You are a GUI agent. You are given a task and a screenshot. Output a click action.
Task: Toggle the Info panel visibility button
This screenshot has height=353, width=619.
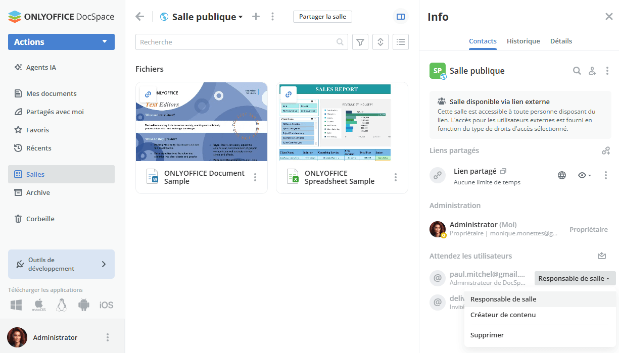tap(401, 17)
